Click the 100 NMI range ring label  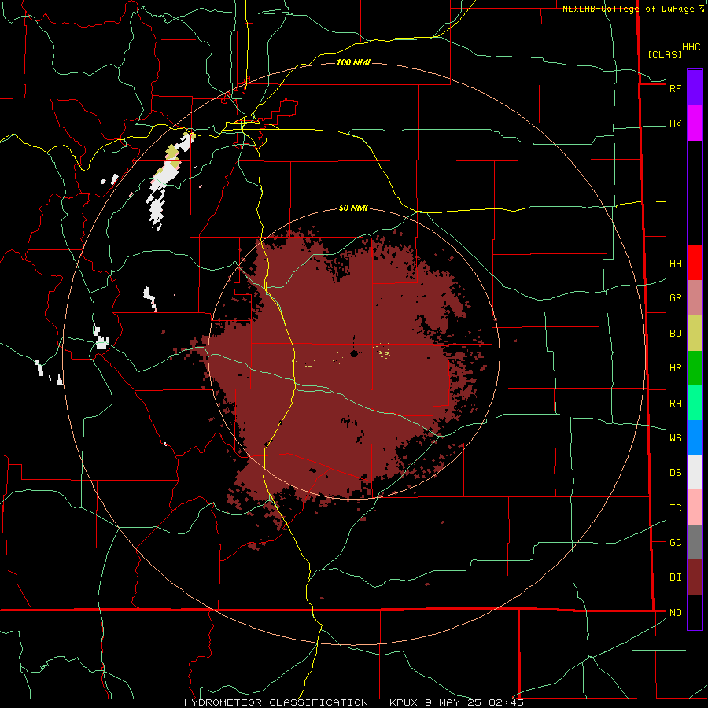pyautogui.click(x=353, y=62)
